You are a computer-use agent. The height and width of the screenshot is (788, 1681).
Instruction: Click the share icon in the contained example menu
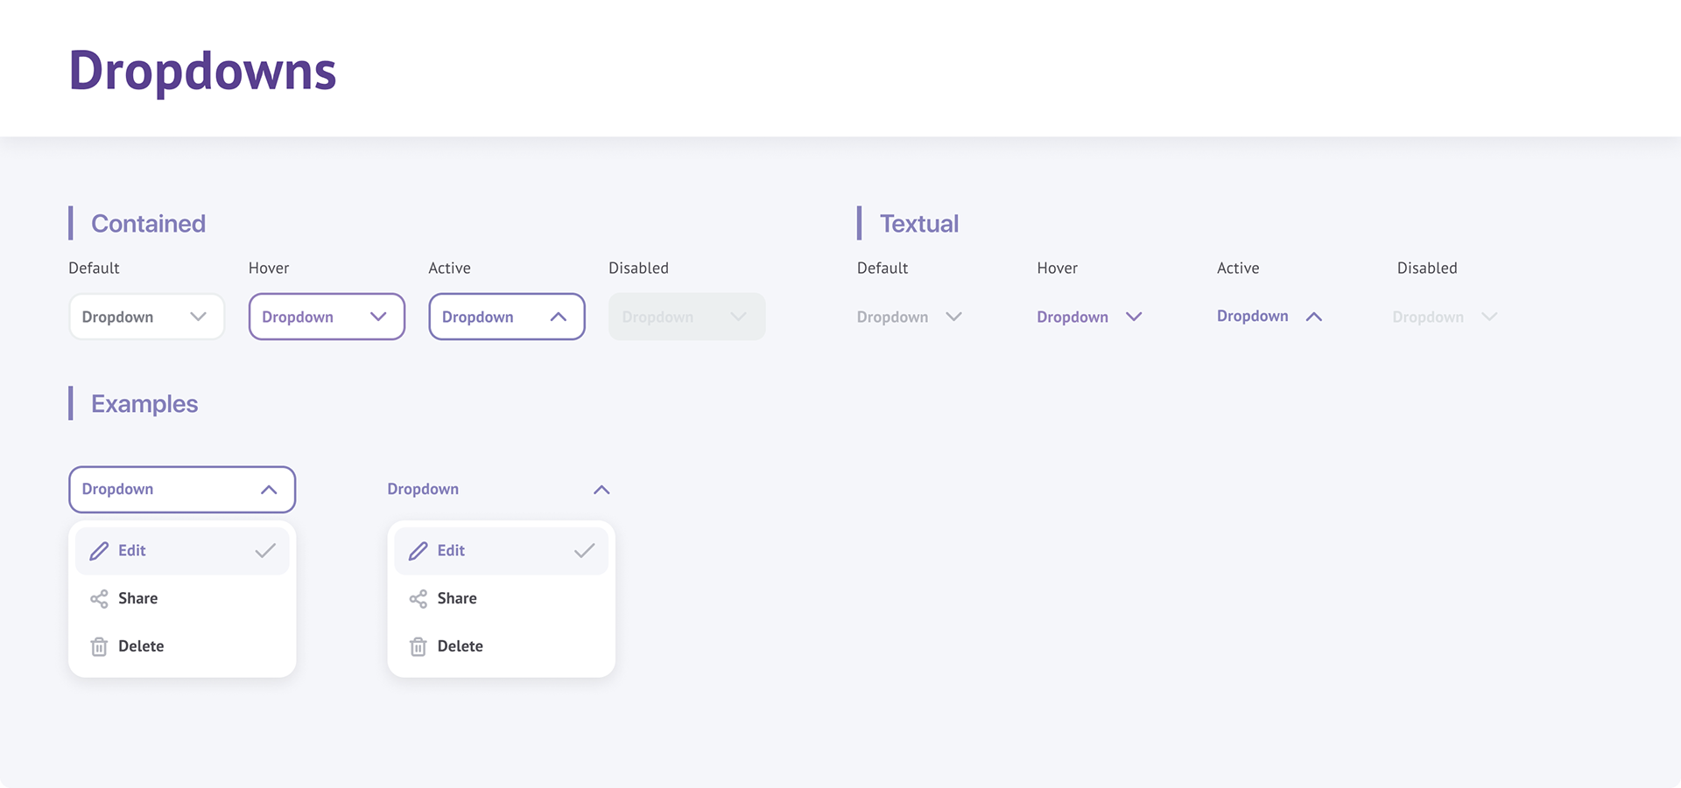(x=99, y=599)
